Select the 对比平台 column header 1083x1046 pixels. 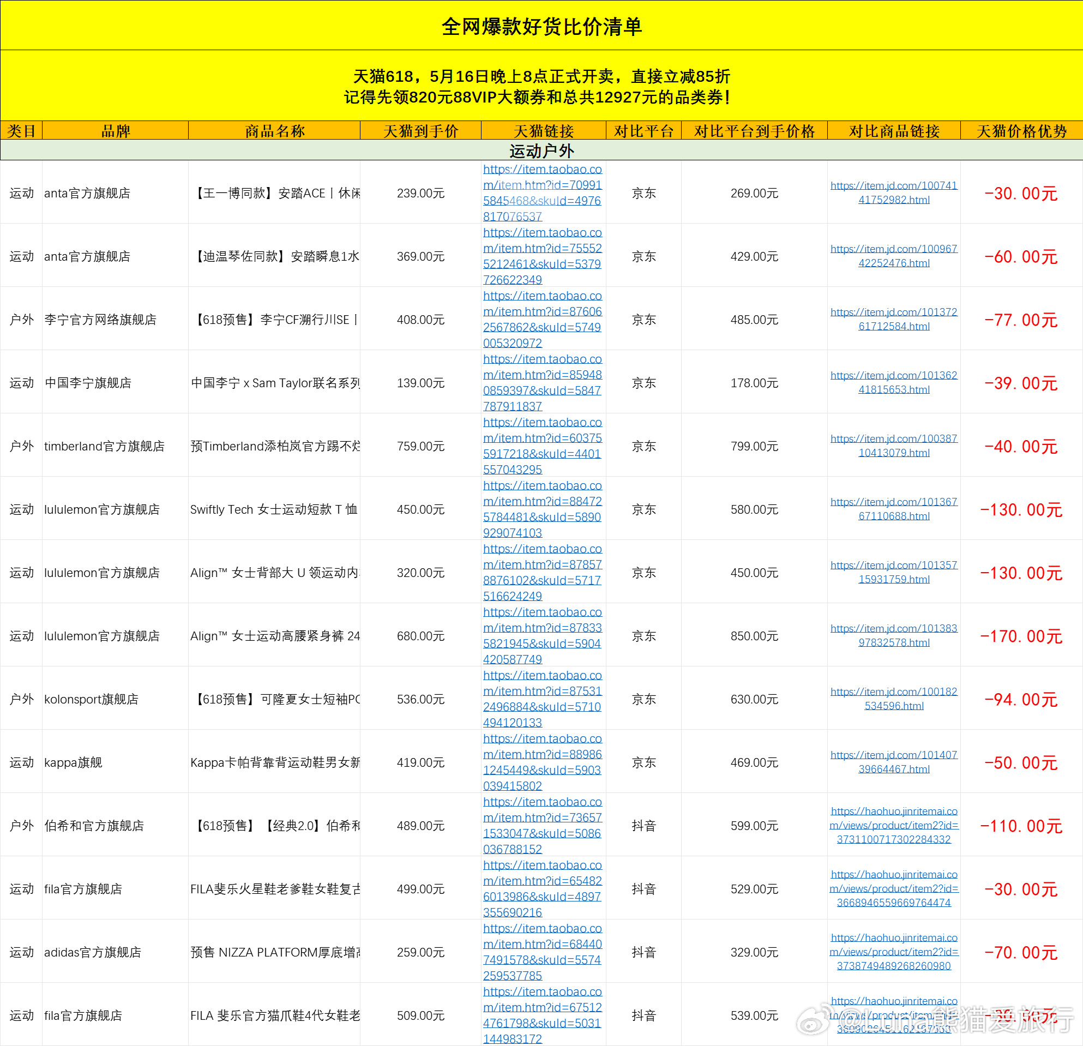tap(643, 130)
